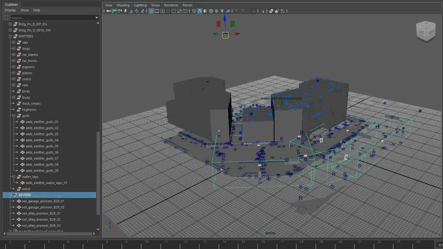Toggle the Field Chart display
The image size is (443, 249).
pos(174,11)
